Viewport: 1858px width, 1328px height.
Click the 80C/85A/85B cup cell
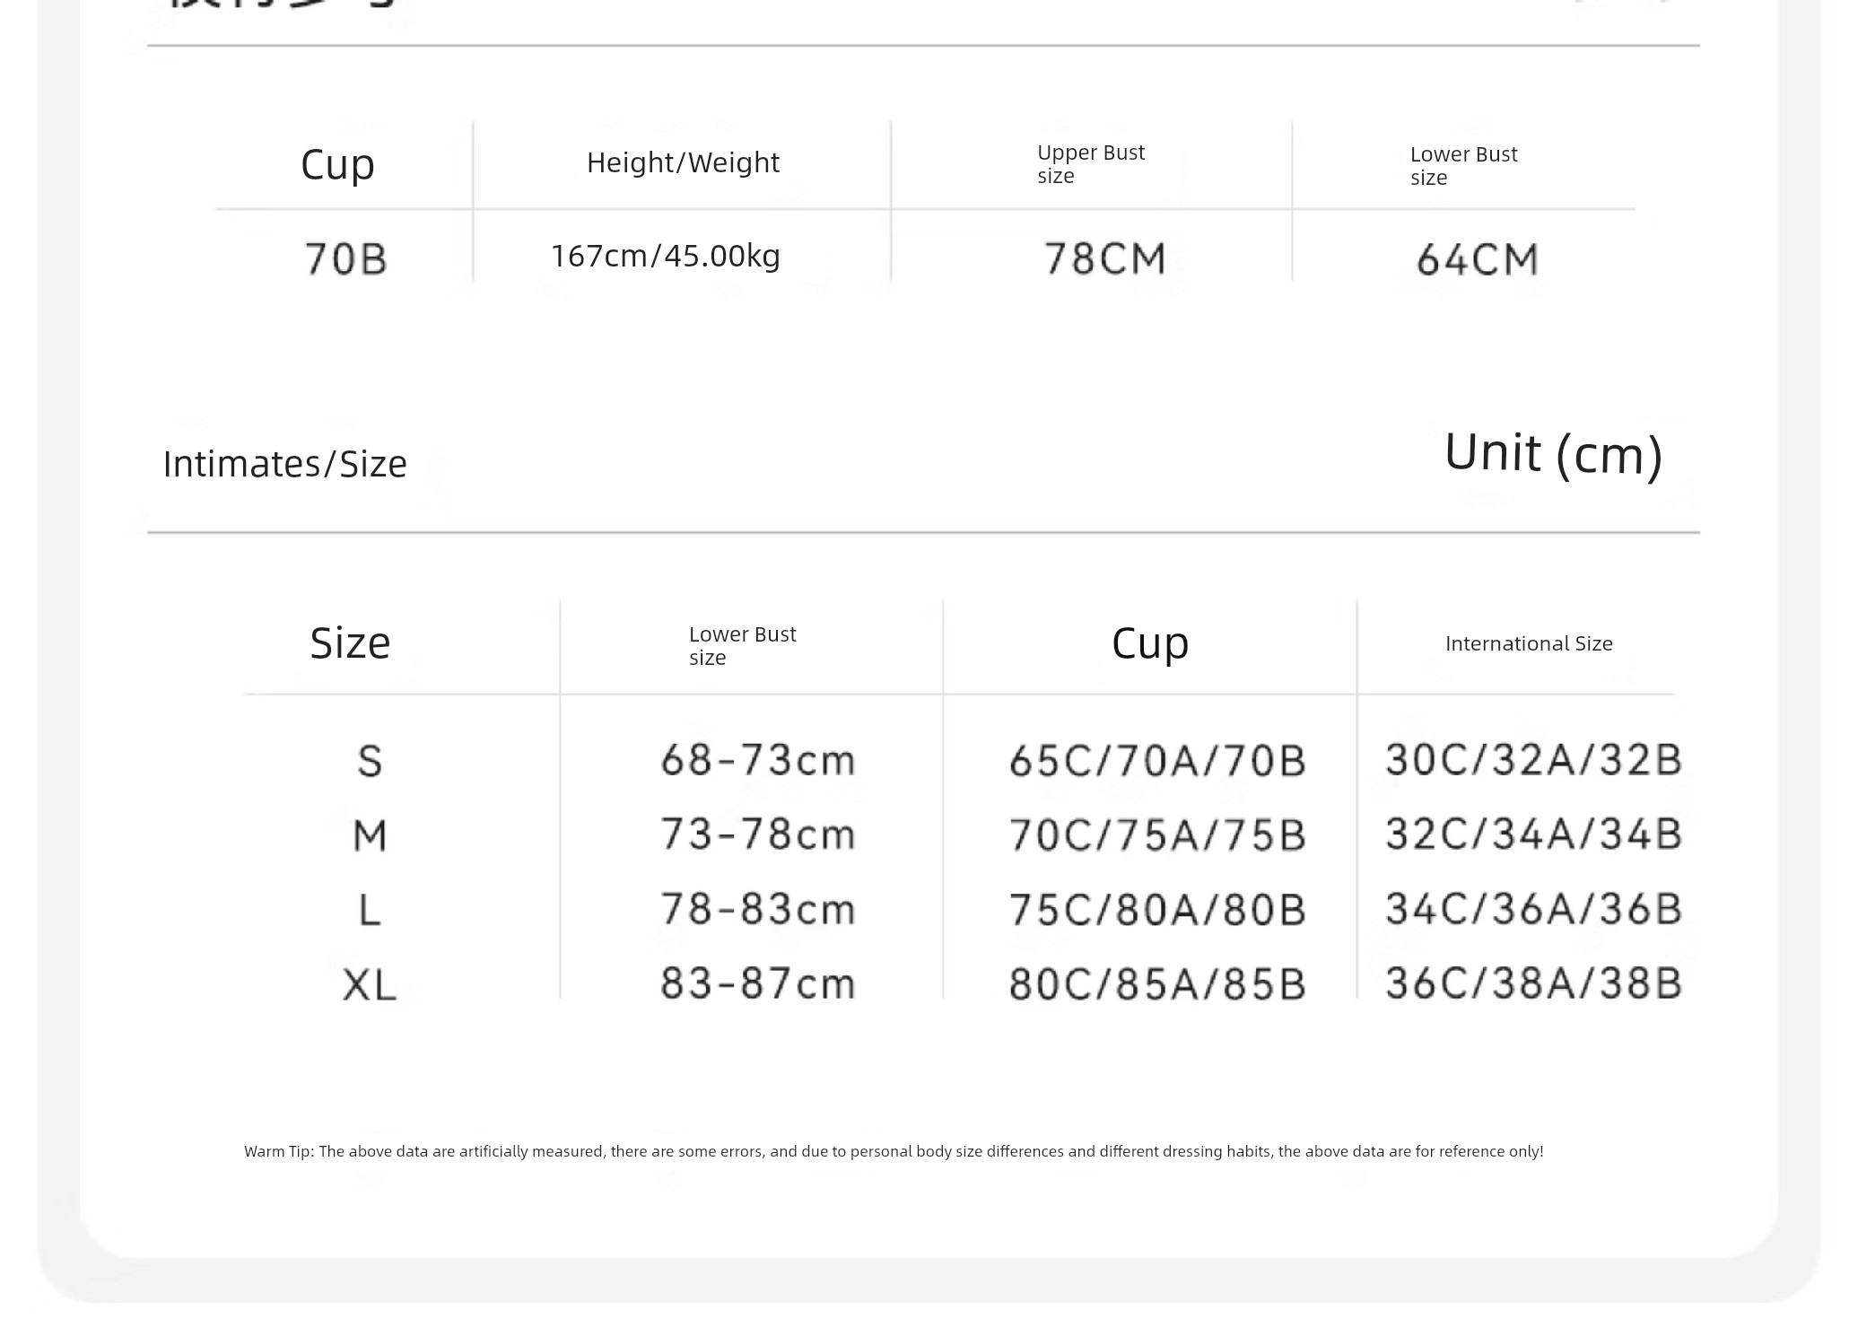pos(1157,984)
